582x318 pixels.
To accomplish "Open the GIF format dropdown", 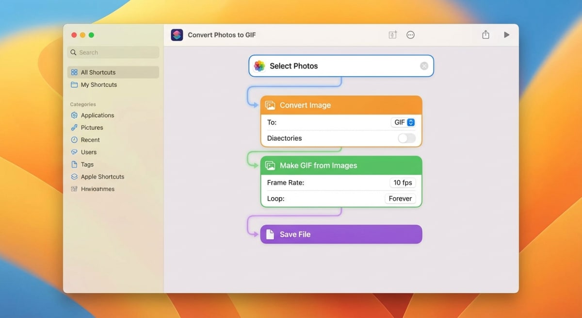I will pos(403,122).
